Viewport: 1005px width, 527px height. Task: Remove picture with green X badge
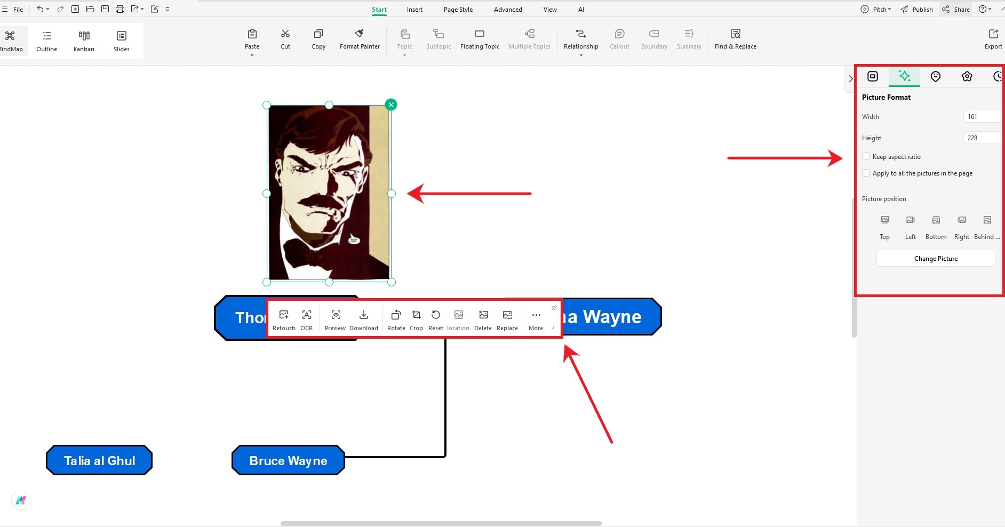pos(391,105)
